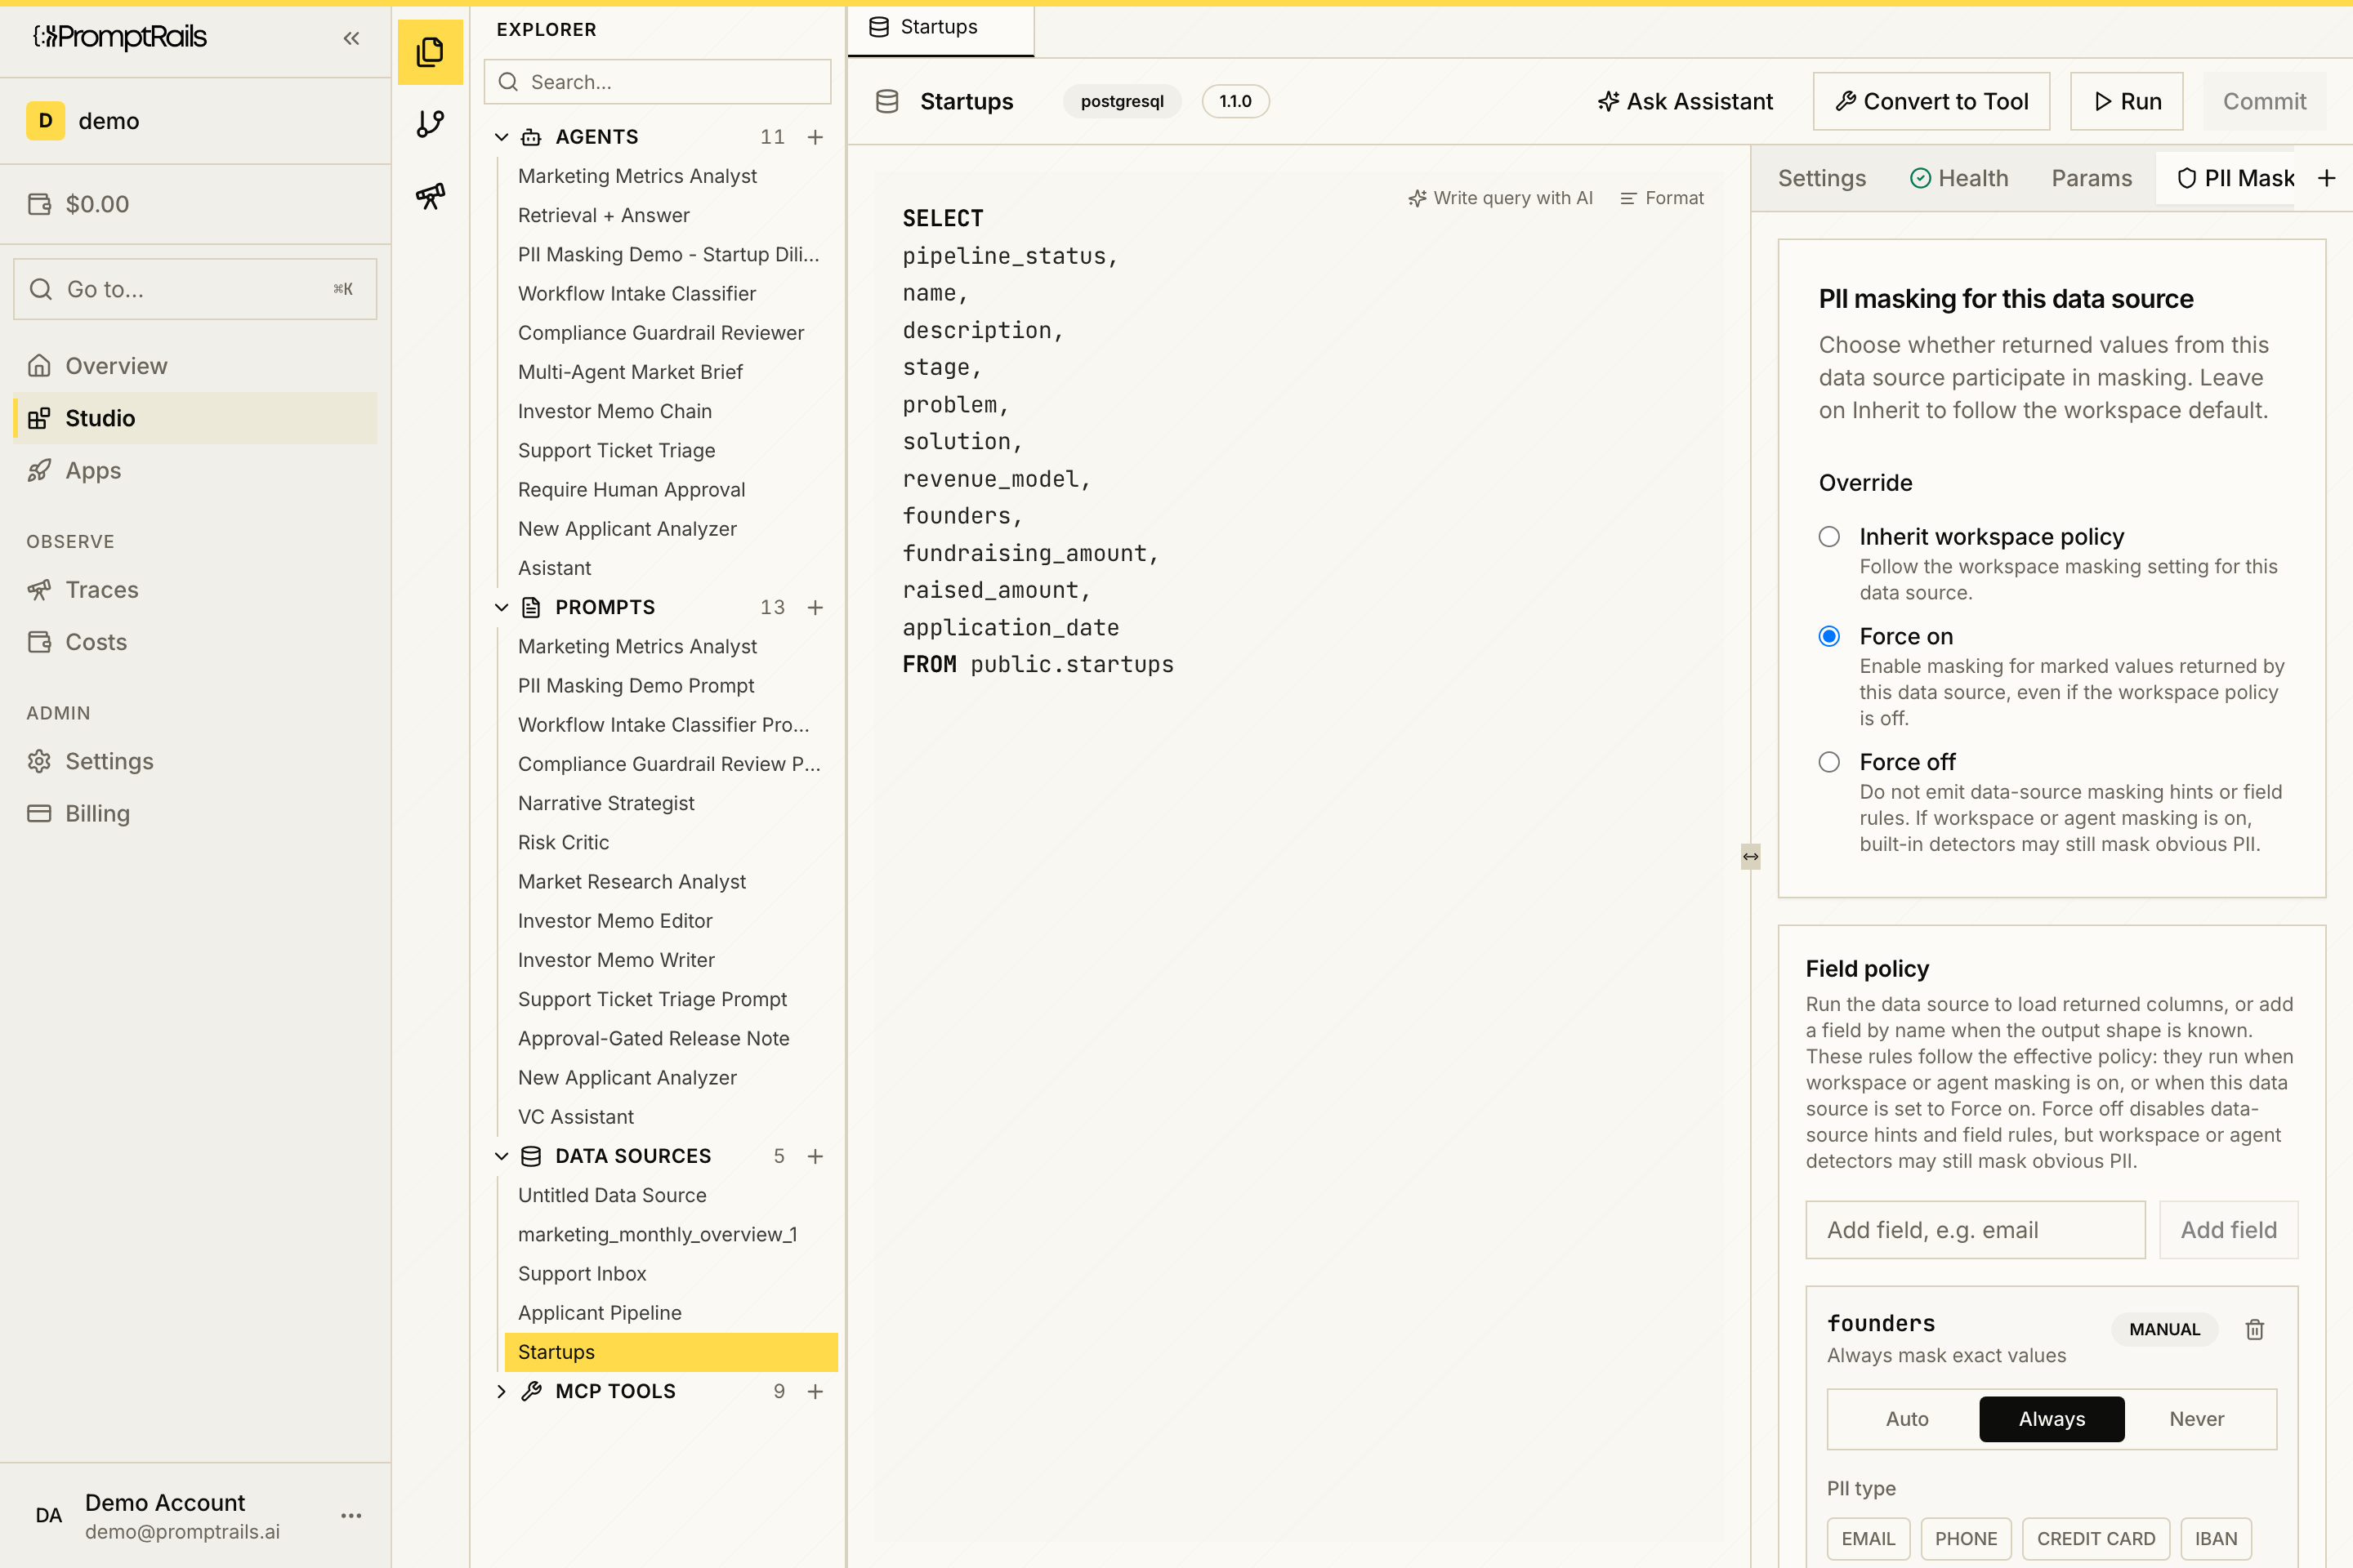Click the Go to... quick search field
This screenshot has width=2353, height=1568.
(195, 289)
